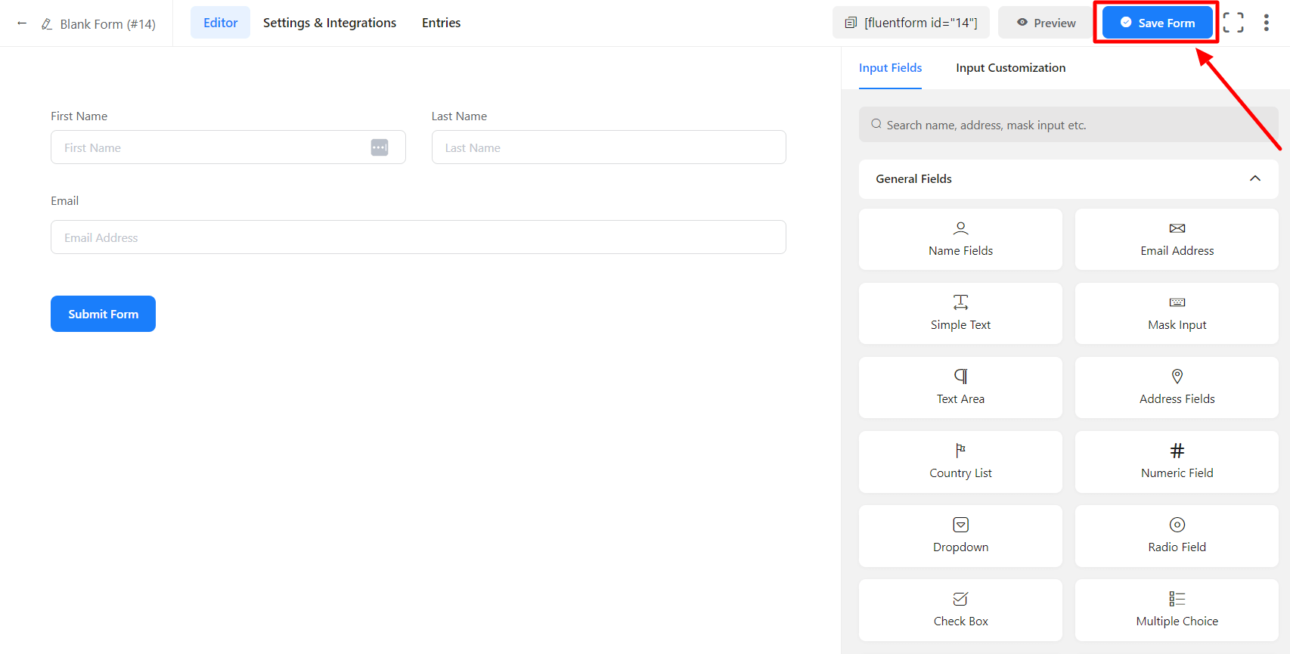This screenshot has width=1290, height=654.
Task: Click the pencil icon beside Blank Form
Action: (47, 24)
